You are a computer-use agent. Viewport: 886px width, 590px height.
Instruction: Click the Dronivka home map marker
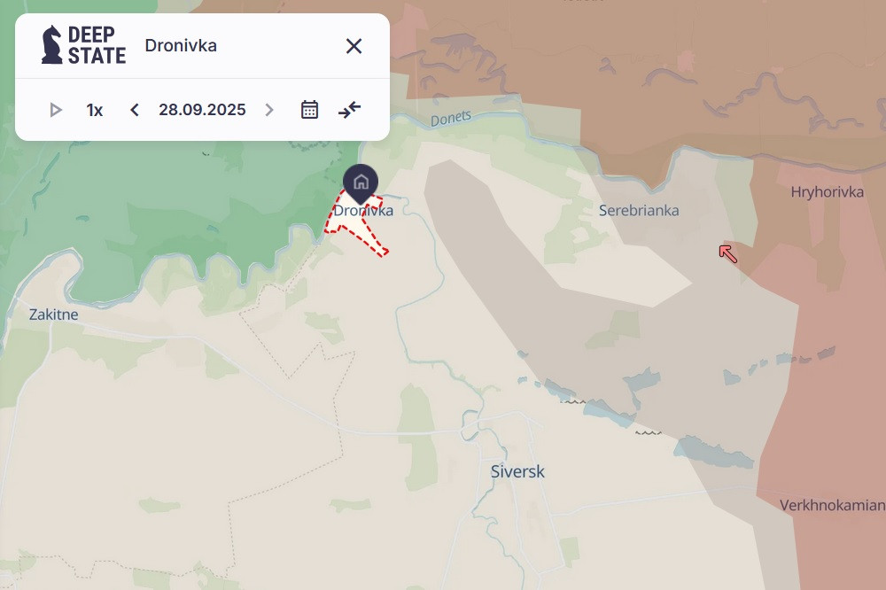361,182
